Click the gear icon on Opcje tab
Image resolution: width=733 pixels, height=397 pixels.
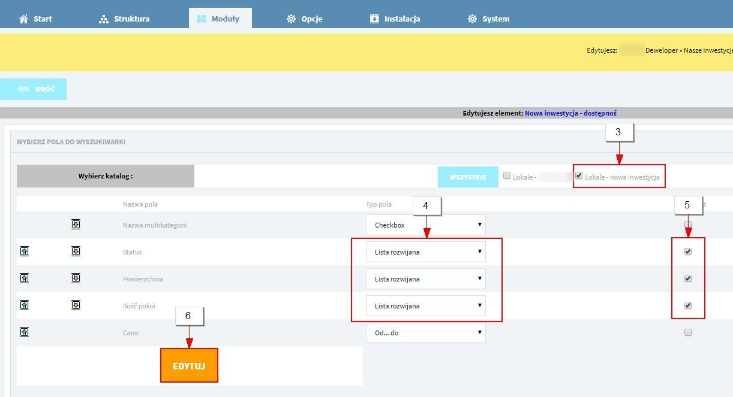coord(292,19)
